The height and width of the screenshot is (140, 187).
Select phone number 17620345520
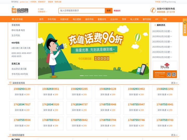point(51,104)
